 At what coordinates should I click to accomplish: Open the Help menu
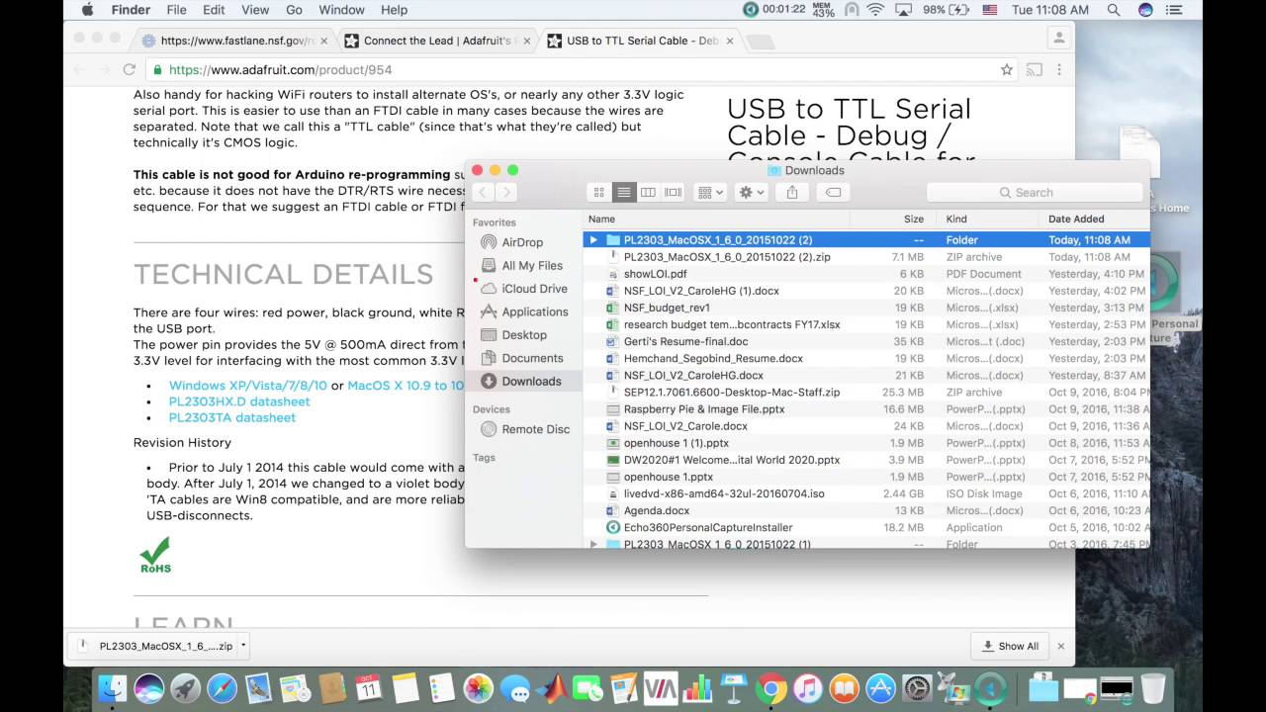[394, 10]
